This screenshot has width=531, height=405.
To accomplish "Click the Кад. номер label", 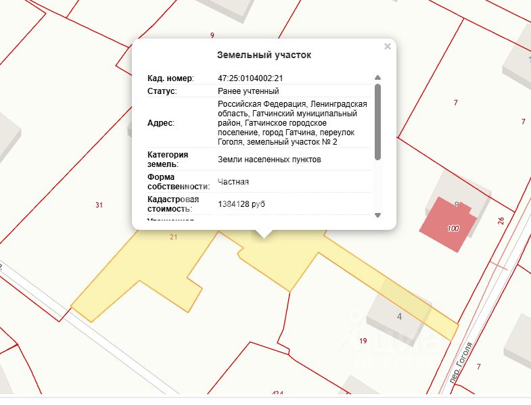I will [x=170, y=78].
